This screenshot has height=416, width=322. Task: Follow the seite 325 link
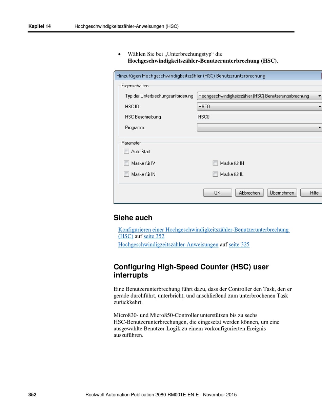239,244
